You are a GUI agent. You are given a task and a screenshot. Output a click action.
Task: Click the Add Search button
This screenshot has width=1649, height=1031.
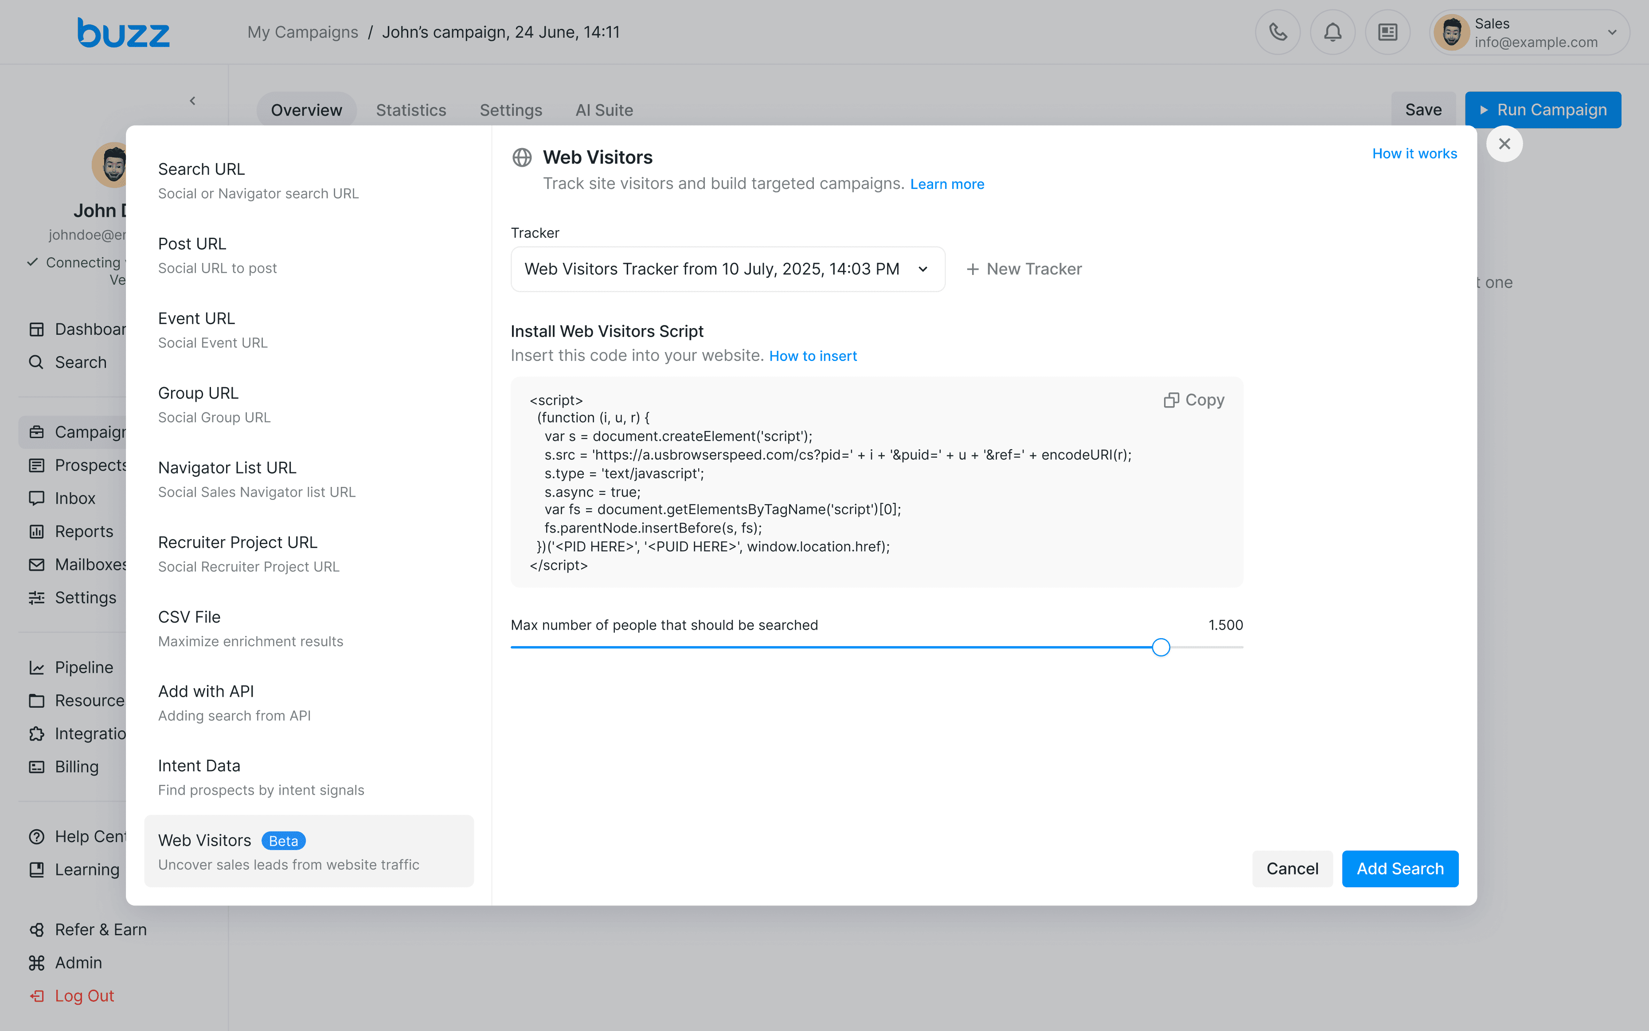[x=1399, y=869]
